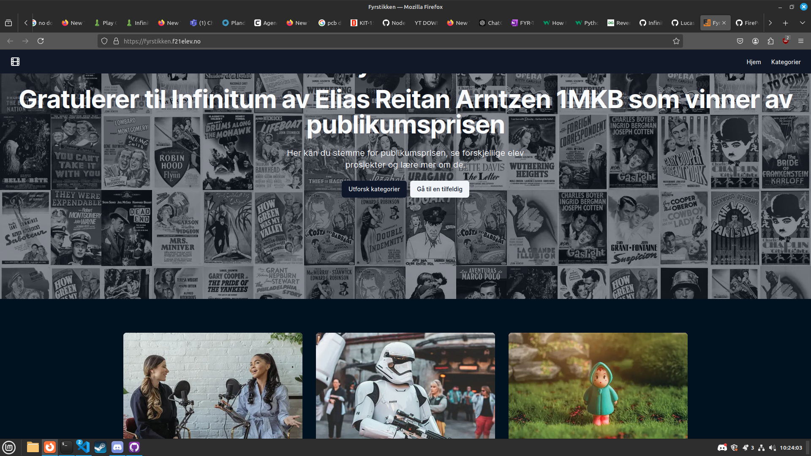This screenshot has height=456, width=811.
Task: Close the active Fyrstikken tab
Action: click(x=724, y=23)
